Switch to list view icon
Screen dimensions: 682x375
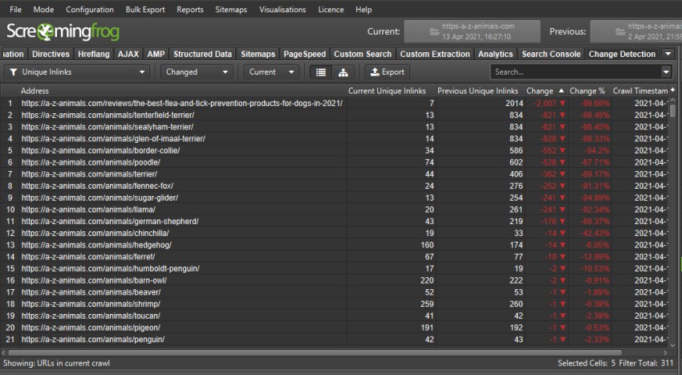click(321, 72)
